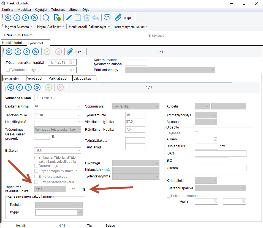Open the Eläkelaji TyEL dropdown
Screen dimensions: 263x228
pyautogui.click(x=79, y=151)
